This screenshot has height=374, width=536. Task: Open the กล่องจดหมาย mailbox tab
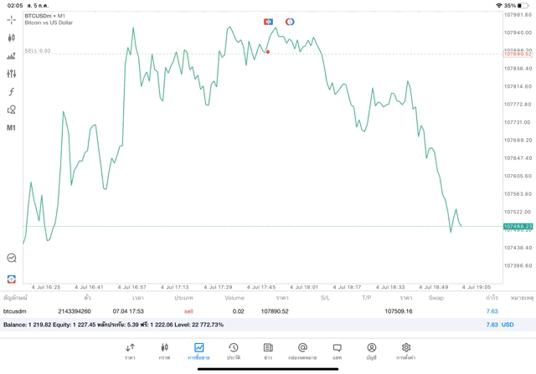302,351
